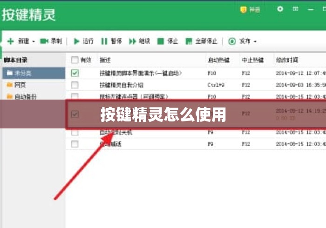Sort by the 修改时间 column header

(x=287, y=60)
